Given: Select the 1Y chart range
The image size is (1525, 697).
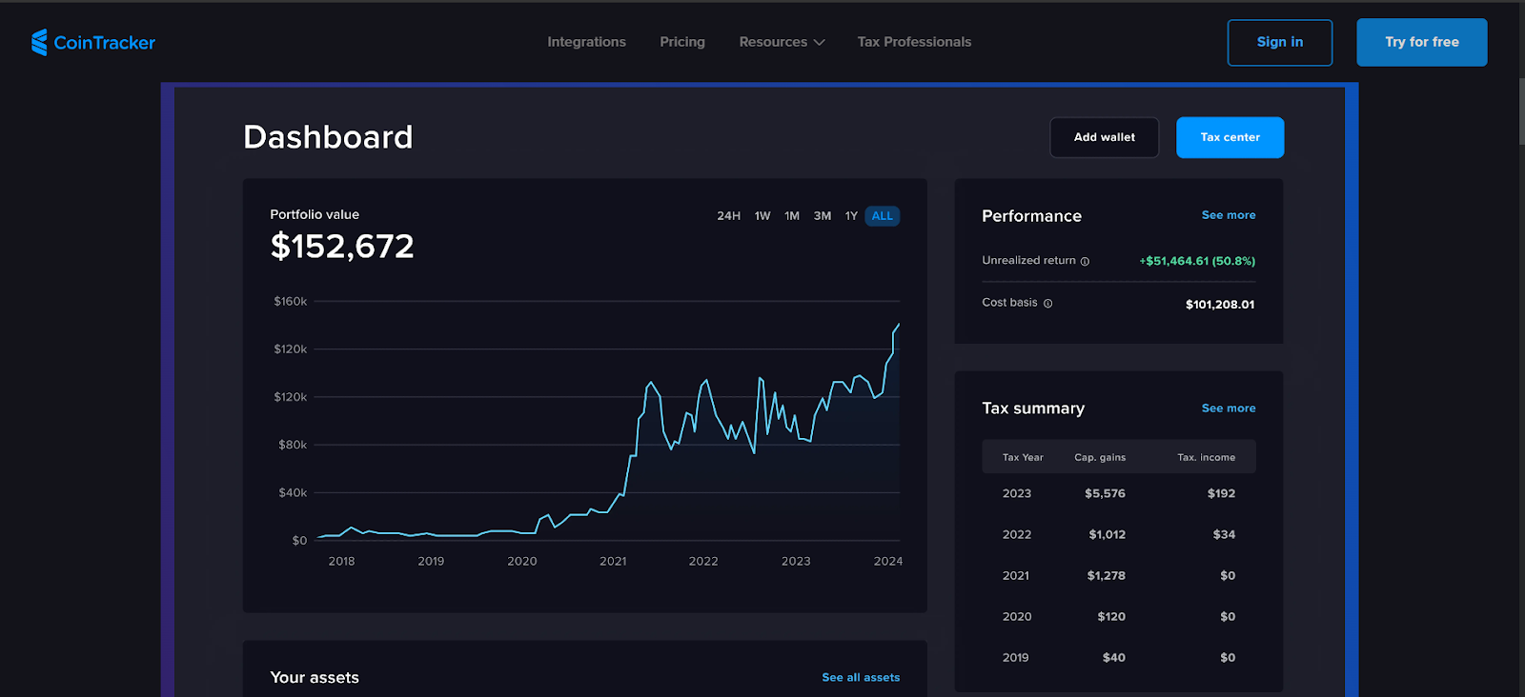Looking at the screenshot, I should (x=851, y=216).
